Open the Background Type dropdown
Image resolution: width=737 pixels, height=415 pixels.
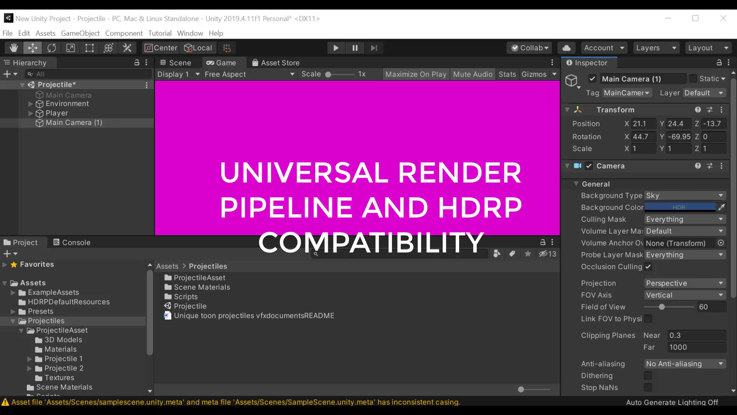tap(685, 196)
